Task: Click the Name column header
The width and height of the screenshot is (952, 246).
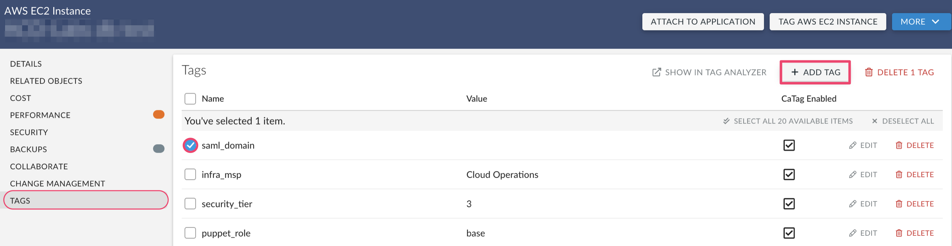Action: [x=213, y=99]
